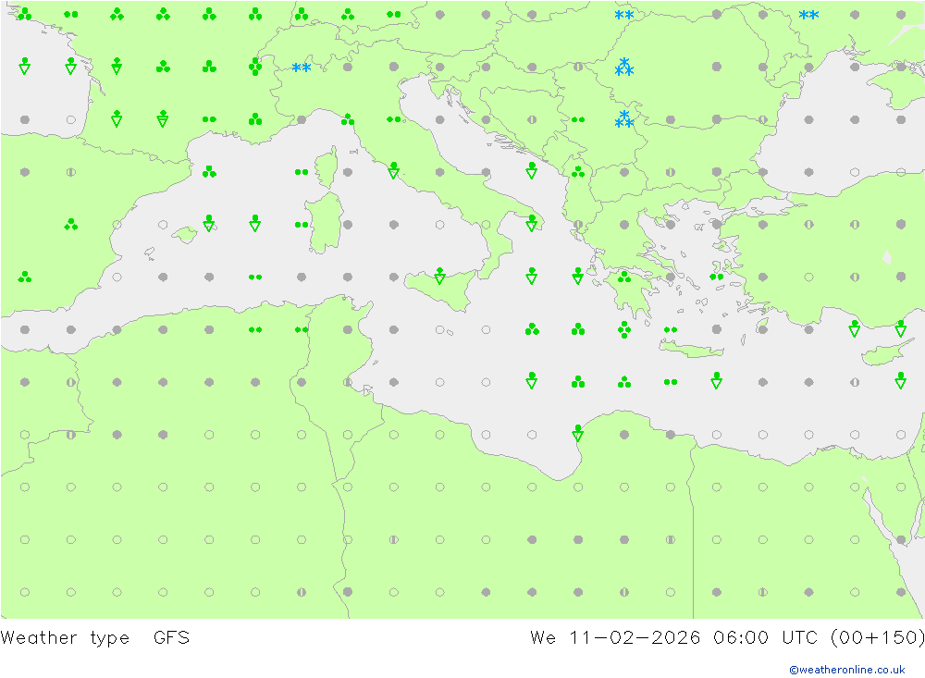Select the two-dot drizzle symbol just west of Corsica

tap(302, 172)
